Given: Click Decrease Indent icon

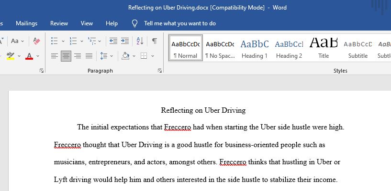Looking at the screenshot, I should click(113, 41).
